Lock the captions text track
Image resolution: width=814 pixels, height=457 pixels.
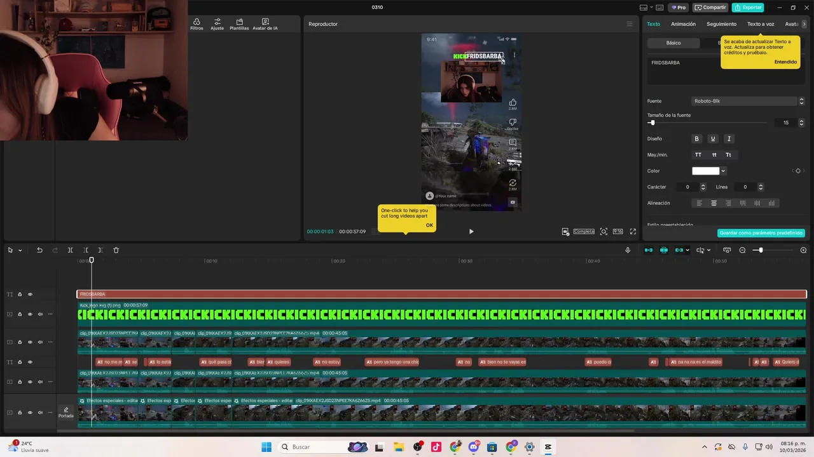[20, 362]
